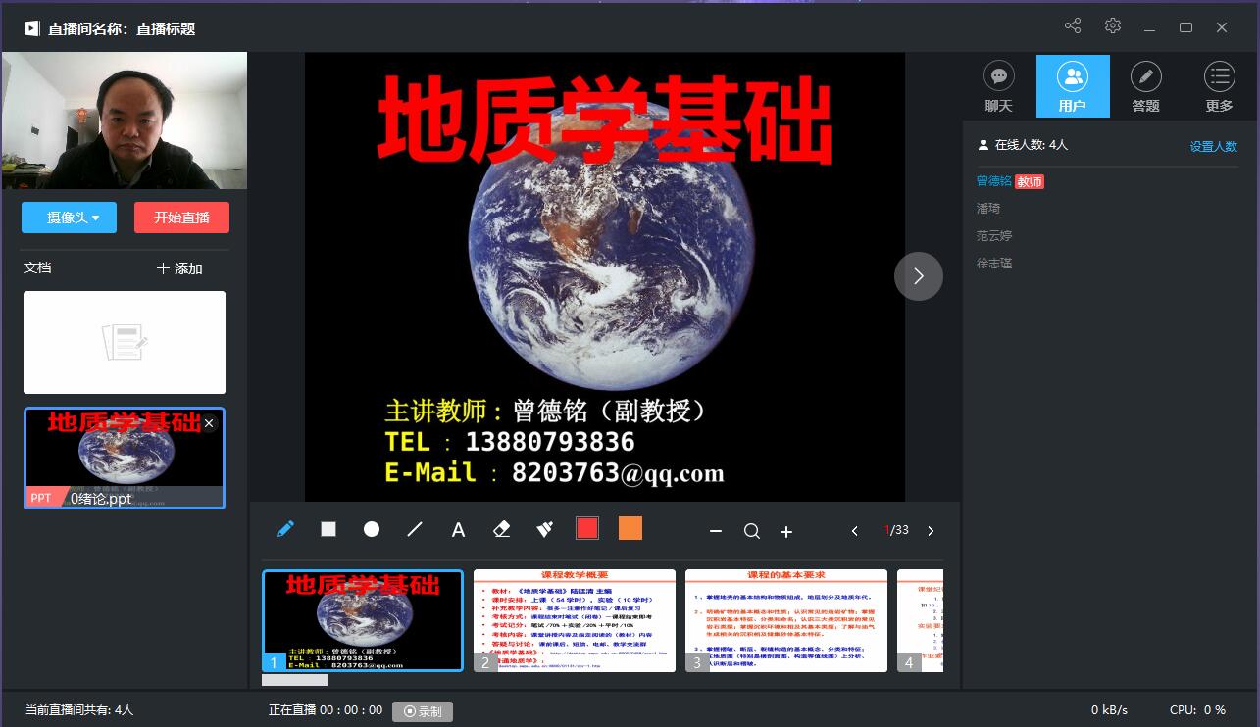The width and height of the screenshot is (1260, 727).
Task: Open the share icon in title bar
Action: pos(1073,26)
